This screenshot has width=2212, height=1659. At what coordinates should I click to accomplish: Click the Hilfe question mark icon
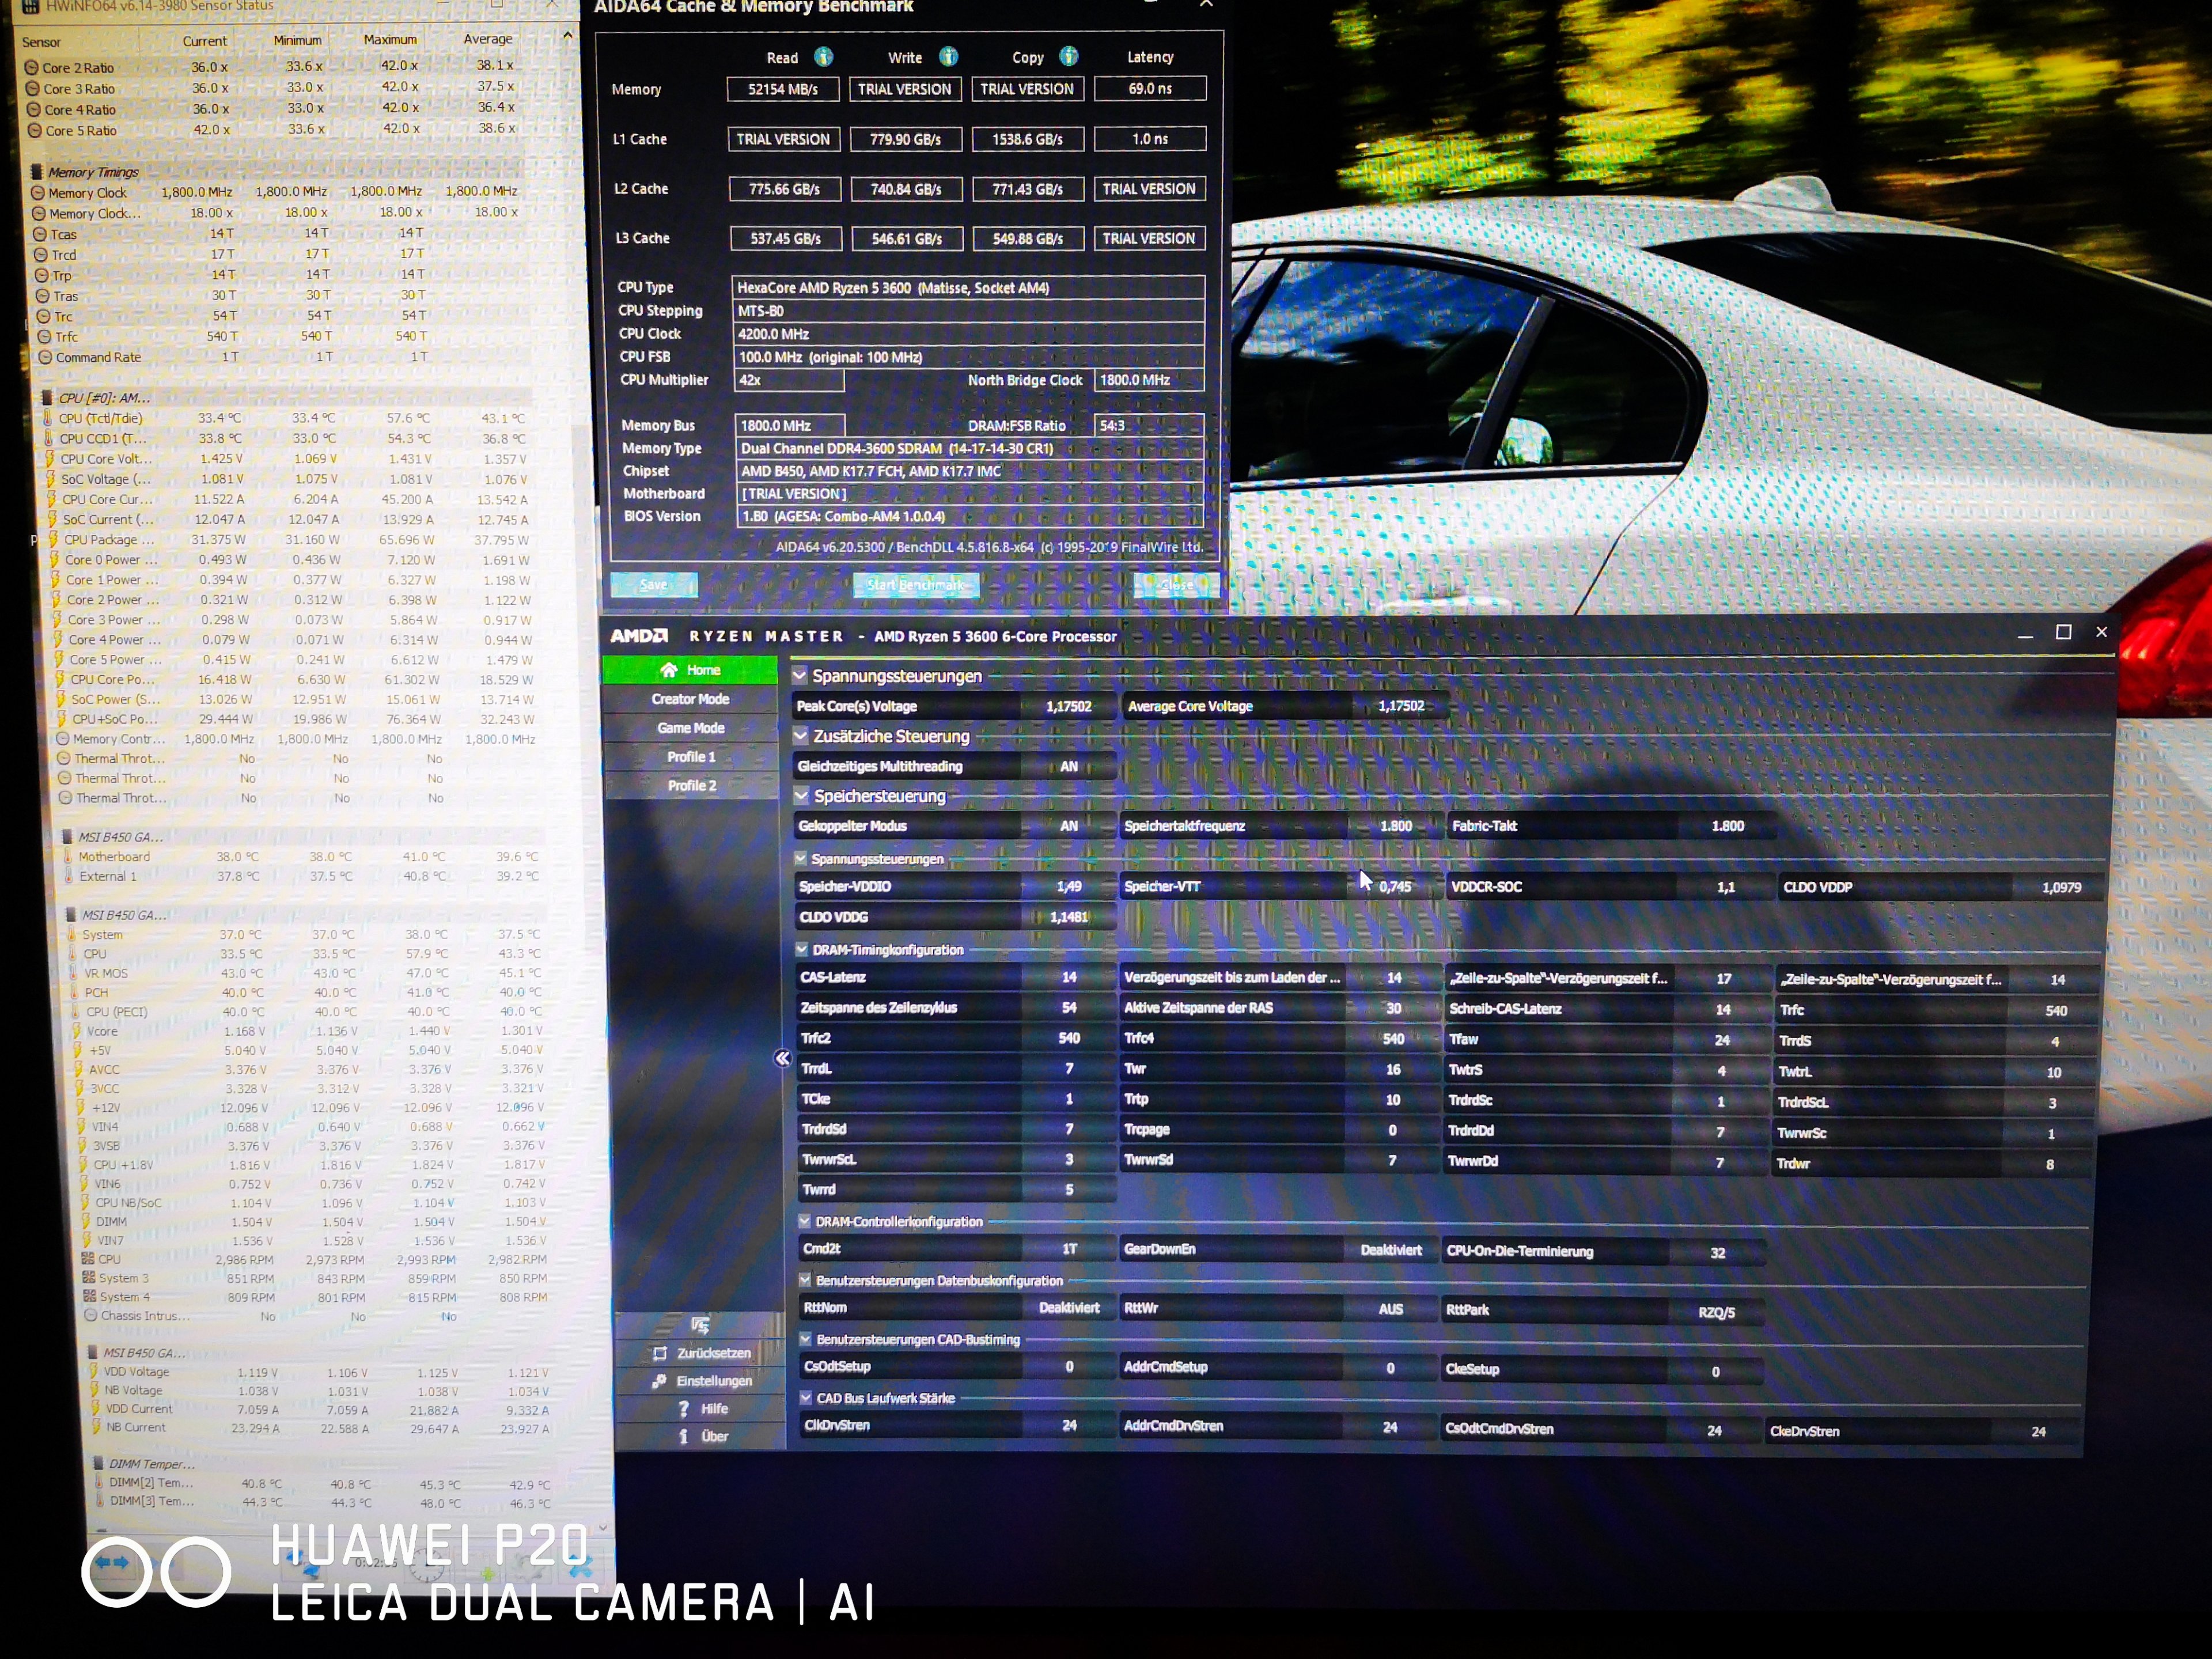(x=684, y=1408)
